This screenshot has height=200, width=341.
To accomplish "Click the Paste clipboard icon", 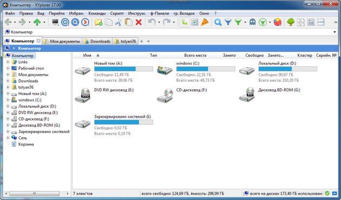I will pyautogui.click(x=128, y=22).
